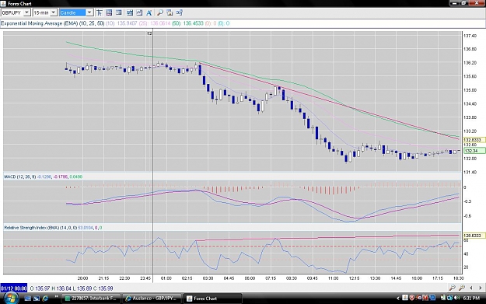Click the MACD (12, 26, 9) indicator label

click(x=20, y=176)
